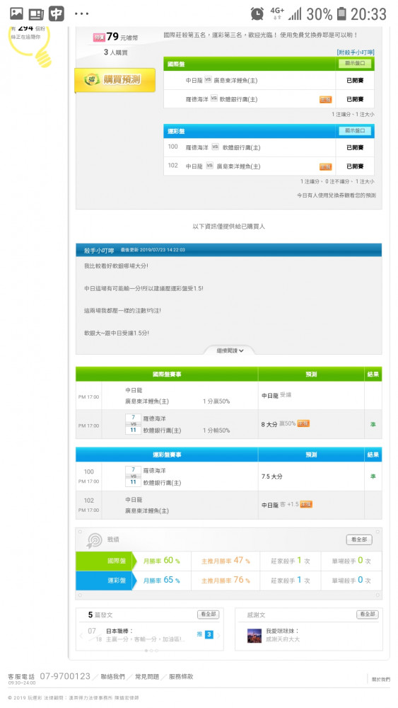This screenshot has height=708, width=398.
Task: Click 7 vs 11 score box in 運彩盤賽事
Action: click(133, 476)
